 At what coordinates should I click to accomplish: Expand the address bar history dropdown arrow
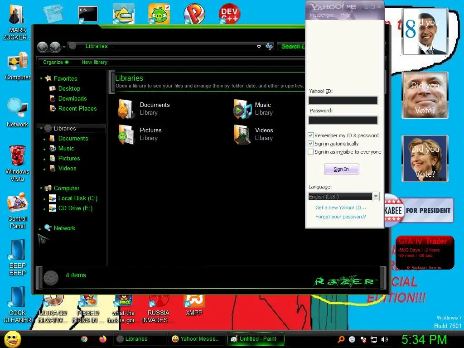click(x=259, y=47)
